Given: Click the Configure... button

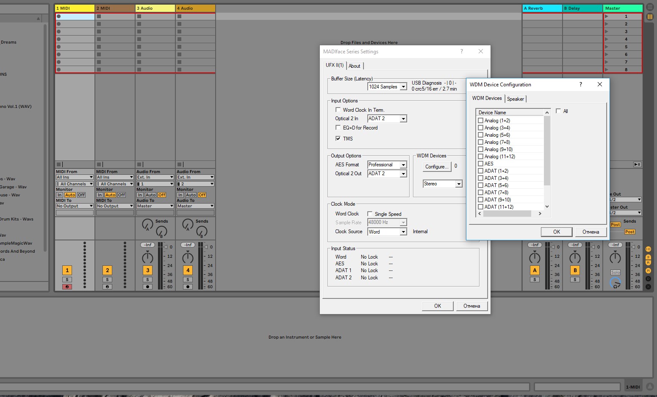Looking at the screenshot, I should pyautogui.click(x=437, y=167).
